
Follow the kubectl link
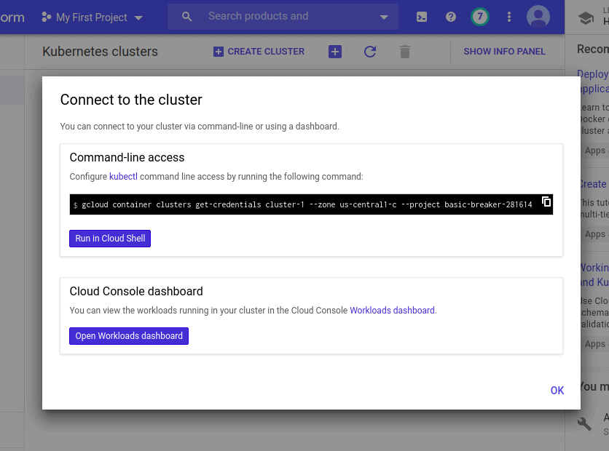[x=124, y=177]
